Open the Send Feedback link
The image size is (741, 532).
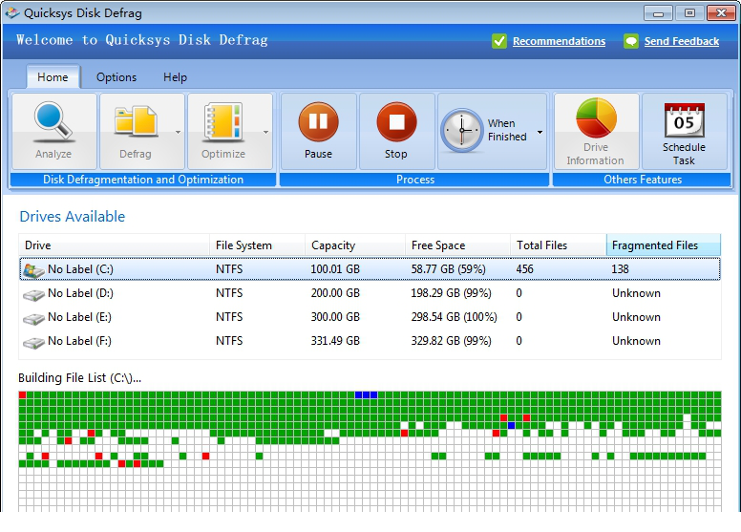pyautogui.click(x=682, y=41)
